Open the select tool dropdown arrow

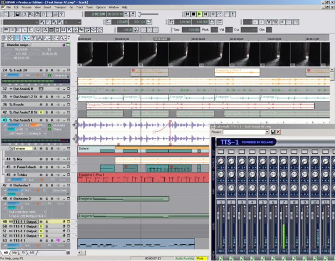click(x=29, y=38)
